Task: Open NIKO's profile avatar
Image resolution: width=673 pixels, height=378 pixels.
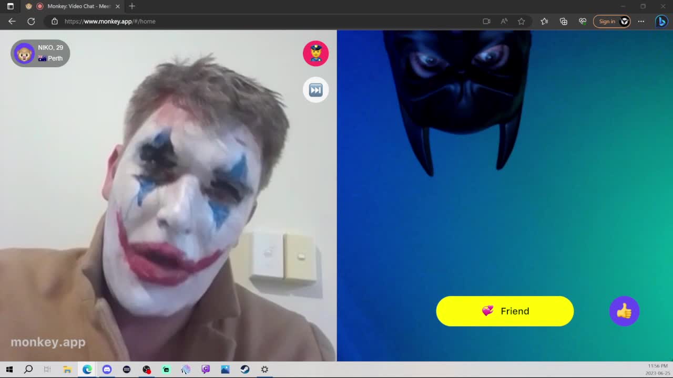Action: click(24, 53)
